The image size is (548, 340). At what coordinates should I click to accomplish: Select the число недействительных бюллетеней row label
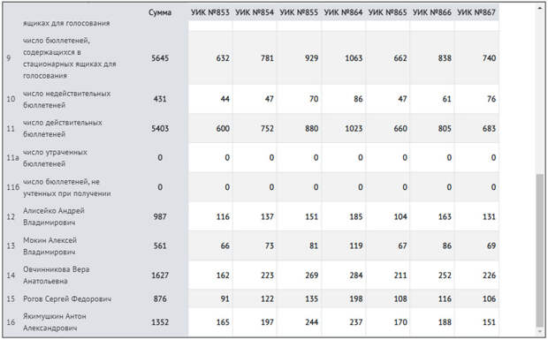(x=67, y=99)
